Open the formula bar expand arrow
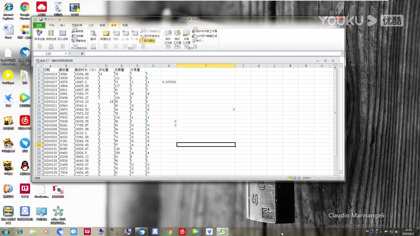Viewport: 420px width, 236px height. coord(343,53)
